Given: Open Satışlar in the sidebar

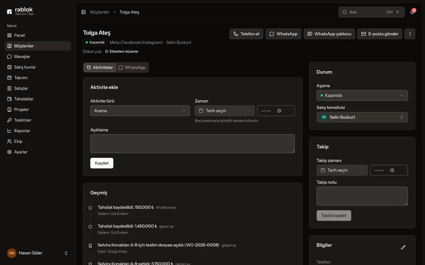Looking at the screenshot, I should click(38, 88).
